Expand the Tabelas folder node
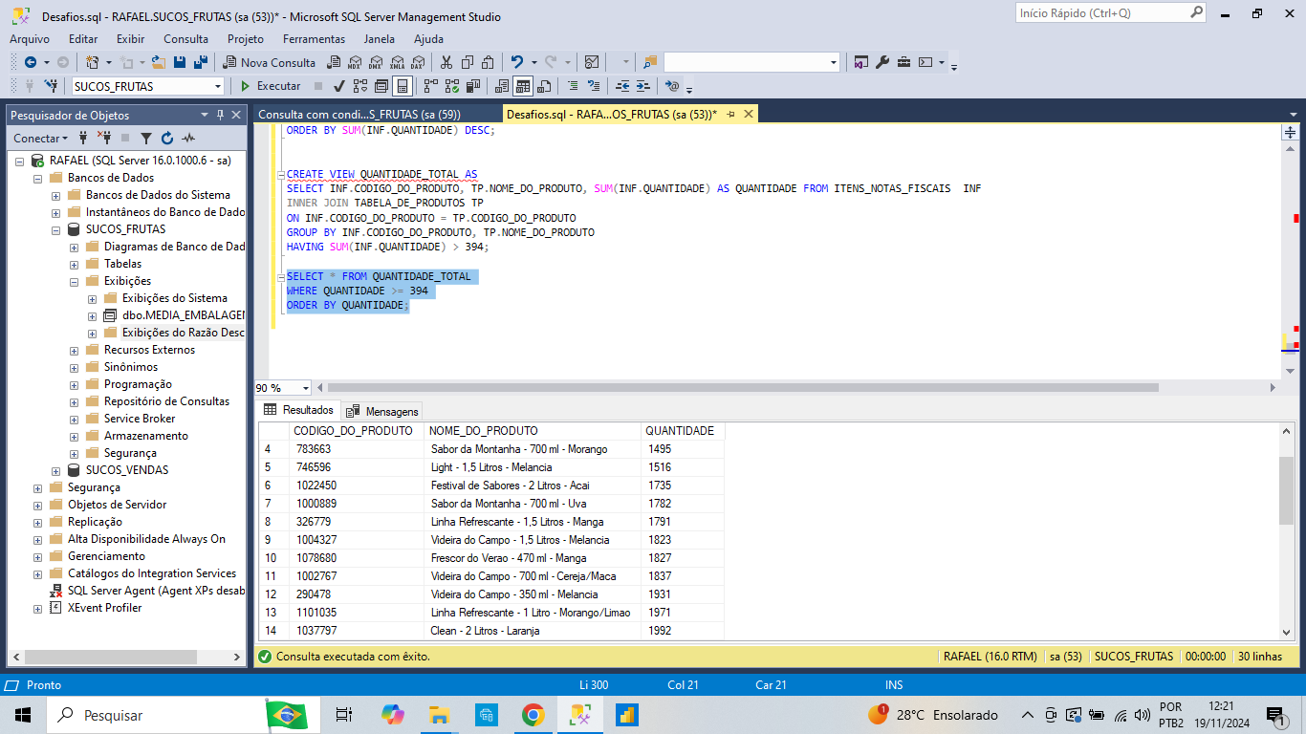Image resolution: width=1306 pixels, height=734 pixels. click(75, 264)
